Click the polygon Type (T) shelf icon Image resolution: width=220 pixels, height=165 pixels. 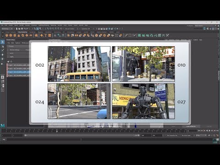[45, 35]
